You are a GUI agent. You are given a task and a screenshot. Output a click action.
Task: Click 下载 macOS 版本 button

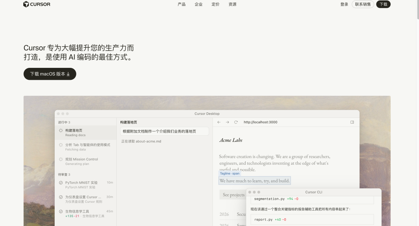[x=50, y=74]
